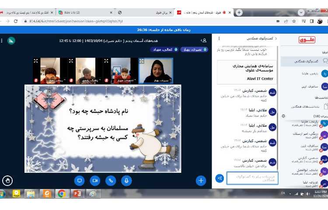Image resolution: width=328 pixels, height=210 pixels.
Task: Open the users list gear settings icon
Action: 284,116
